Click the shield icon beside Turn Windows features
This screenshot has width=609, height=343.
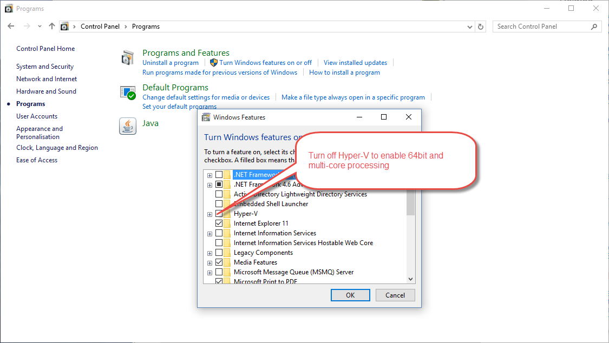tap(214, 62)
